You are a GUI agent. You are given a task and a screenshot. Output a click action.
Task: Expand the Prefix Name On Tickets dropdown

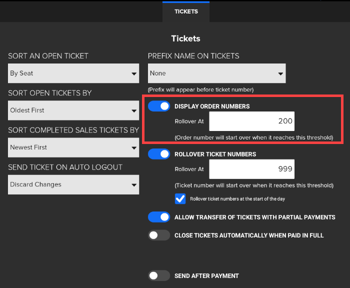click(x=216, y=73)
